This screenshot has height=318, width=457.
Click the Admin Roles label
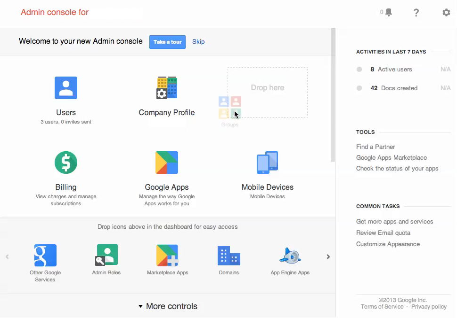[106, 272]
